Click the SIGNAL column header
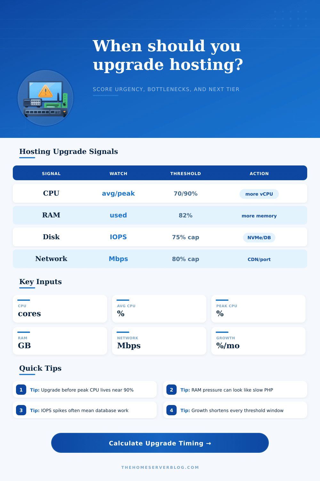The height and width of the screenshot is (481, 320). tap(51, 173)
